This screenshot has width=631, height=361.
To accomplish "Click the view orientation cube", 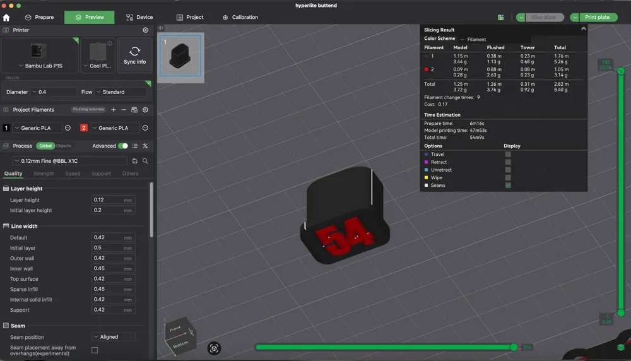I will coord(180,336).
